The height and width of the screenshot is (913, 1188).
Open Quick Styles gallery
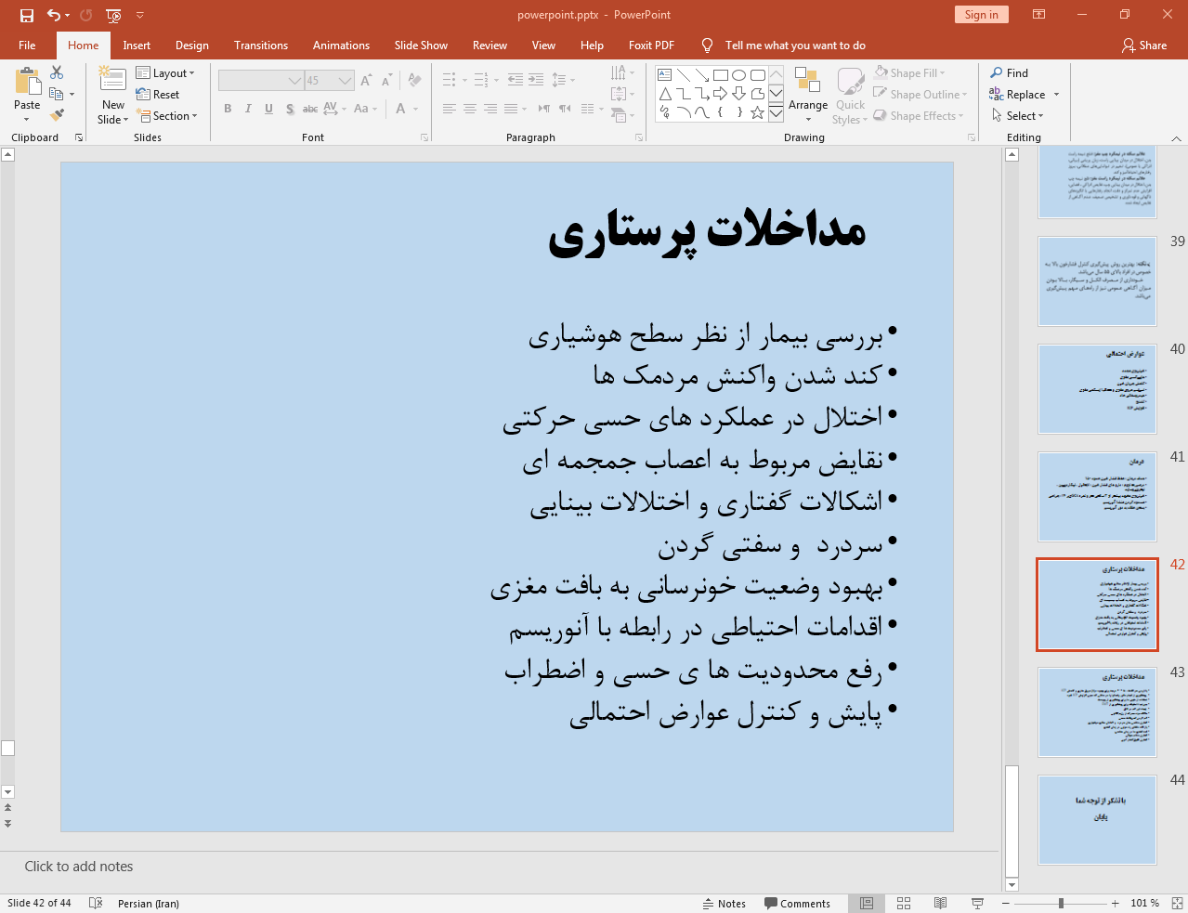[x=850, y=96]
